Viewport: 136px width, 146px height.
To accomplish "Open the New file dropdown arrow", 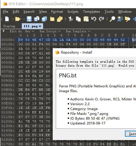I will (x=13, y=19).
